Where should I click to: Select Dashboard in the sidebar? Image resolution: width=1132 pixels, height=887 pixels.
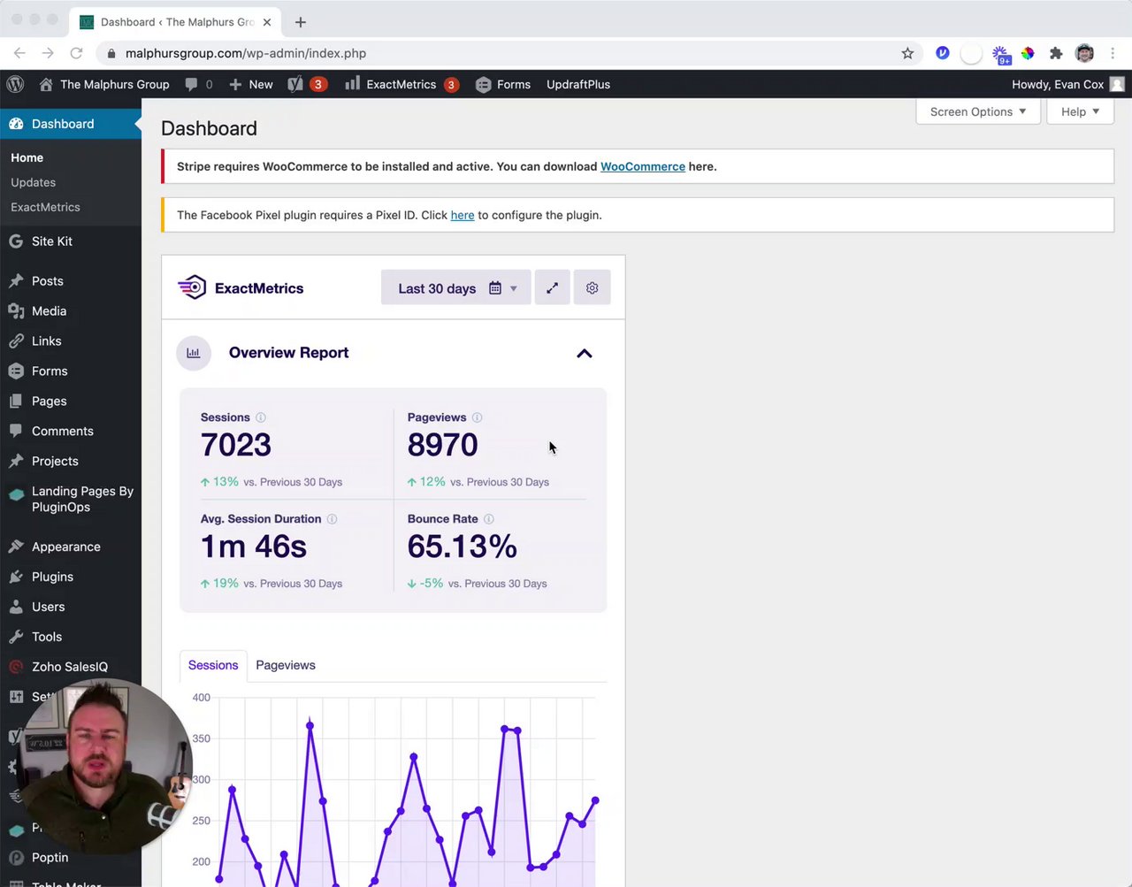coord(71,124)
